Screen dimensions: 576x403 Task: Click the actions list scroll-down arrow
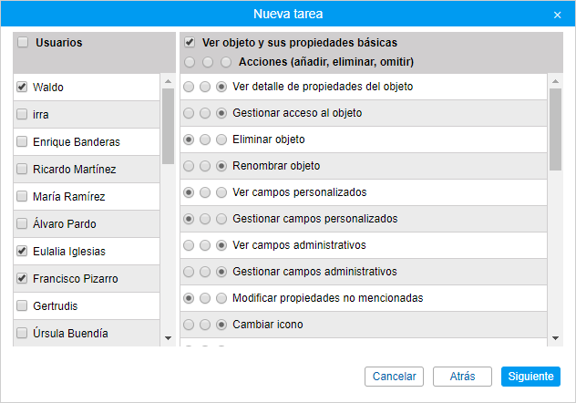click(x=555, y=338)
